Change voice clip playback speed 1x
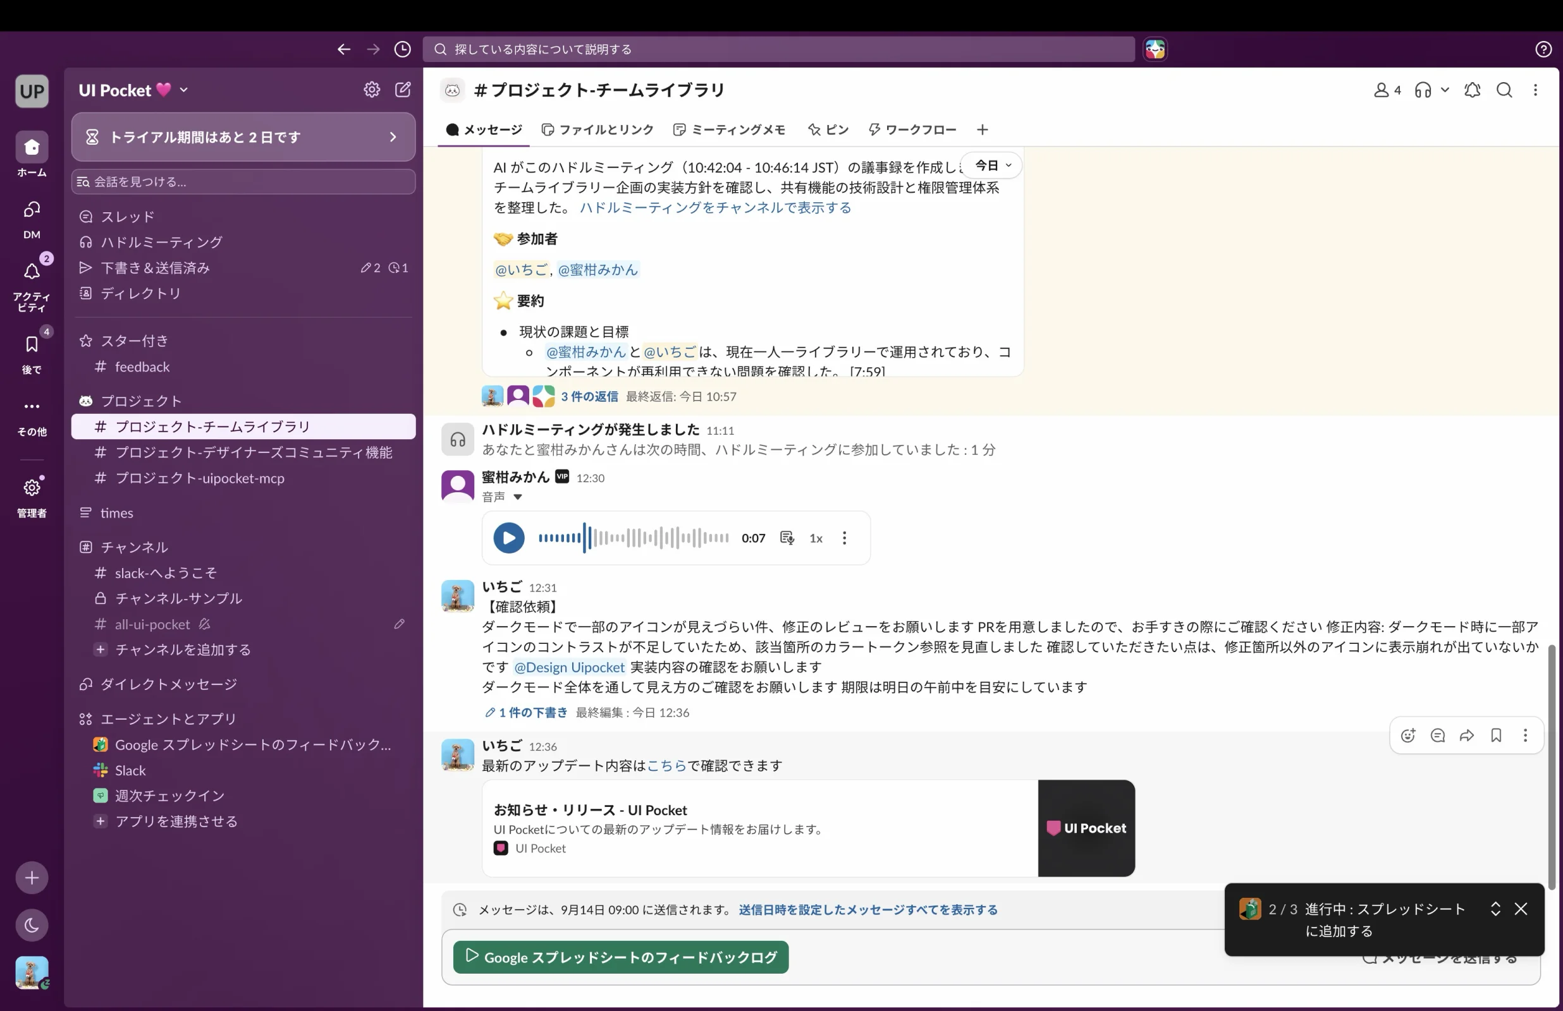 click(x=816, y=538)
